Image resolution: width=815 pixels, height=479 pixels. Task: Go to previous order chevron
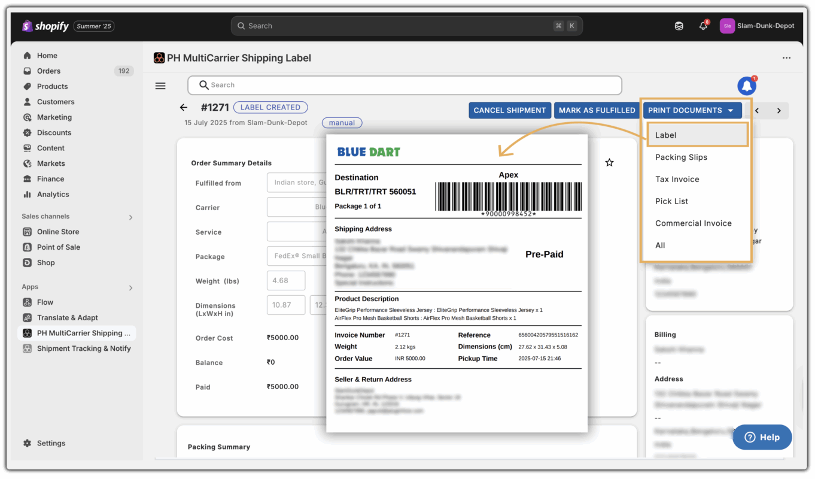tap(757, 111)
